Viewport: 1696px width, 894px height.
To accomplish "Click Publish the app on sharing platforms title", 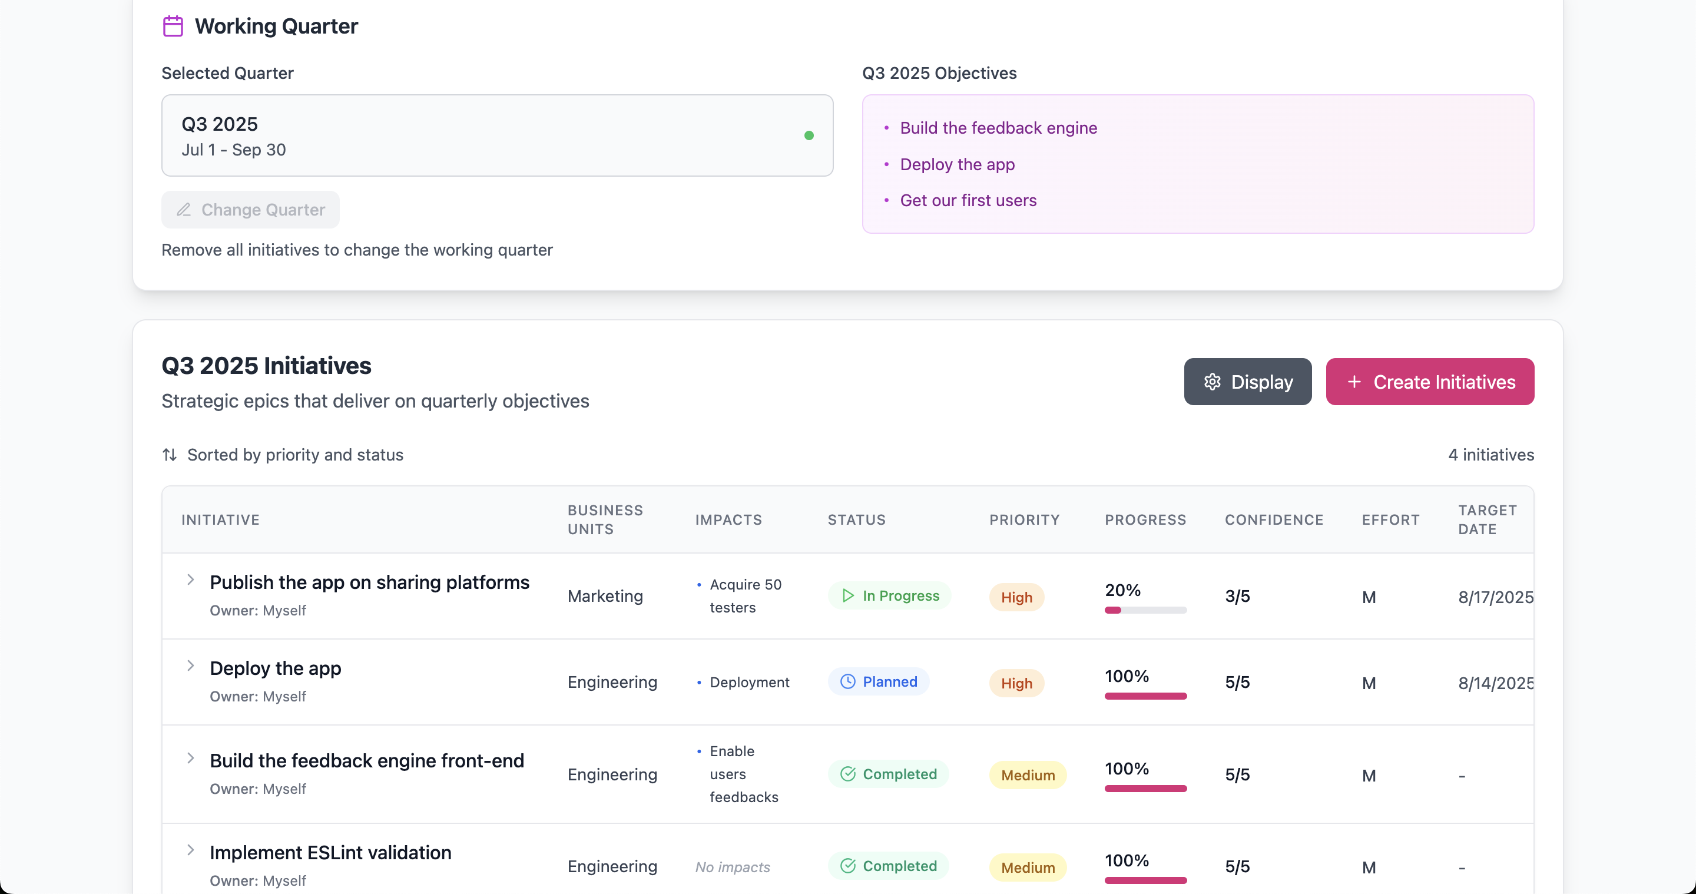I will tap(369, 582).
